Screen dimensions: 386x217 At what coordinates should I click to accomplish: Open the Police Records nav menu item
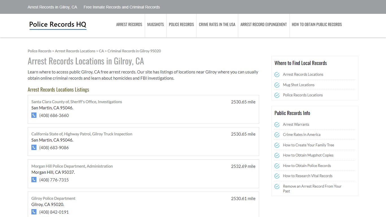click(x=181, y=25)
